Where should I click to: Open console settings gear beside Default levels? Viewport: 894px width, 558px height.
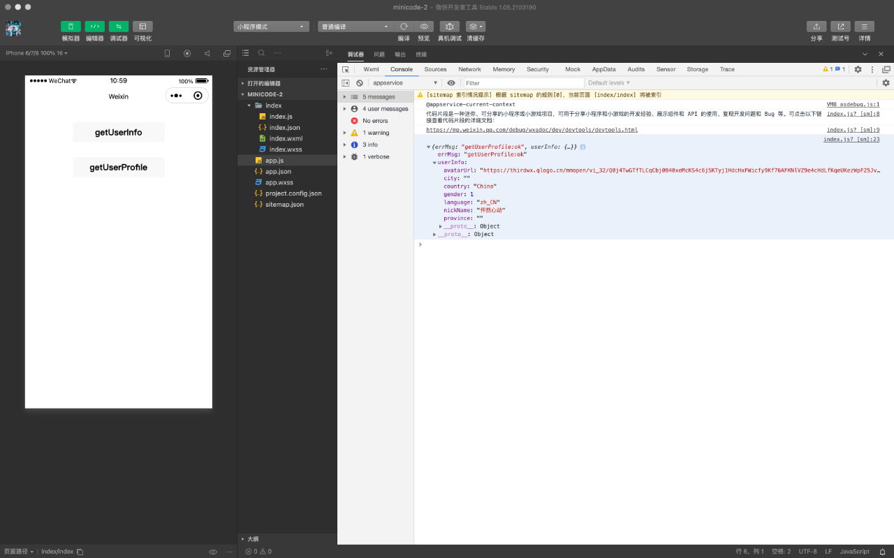pyautogui.click(x=886, y=83)
